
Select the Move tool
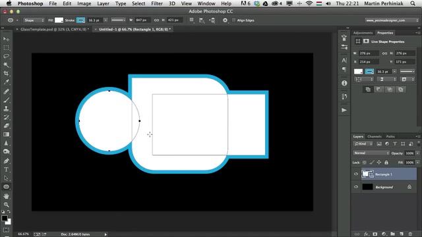6,39
